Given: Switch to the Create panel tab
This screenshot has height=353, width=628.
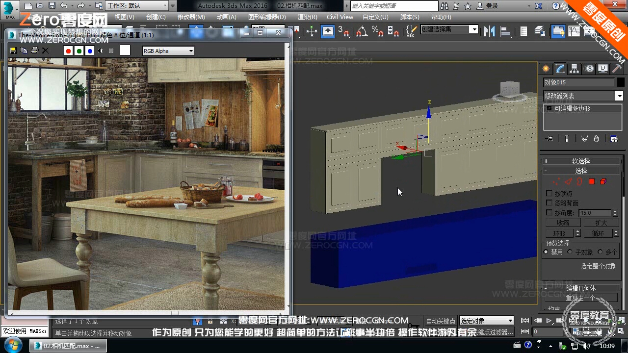Looking at the screenshot, I should coord(545,69).
